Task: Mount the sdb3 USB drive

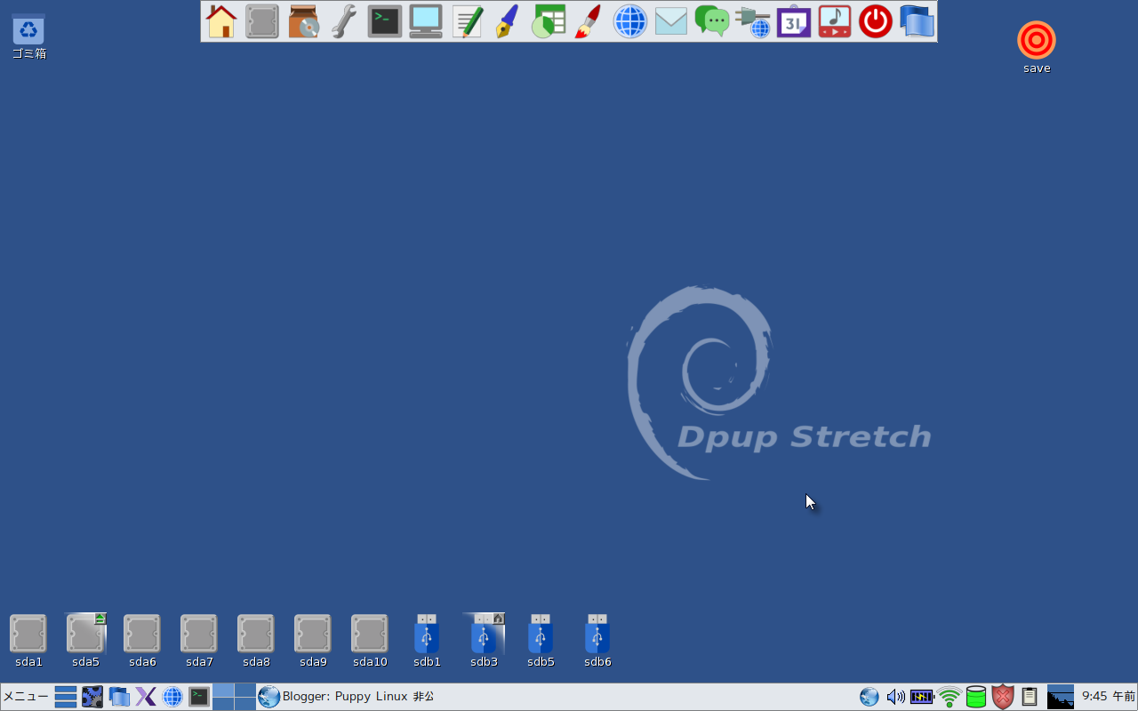Action: [484, 635]
